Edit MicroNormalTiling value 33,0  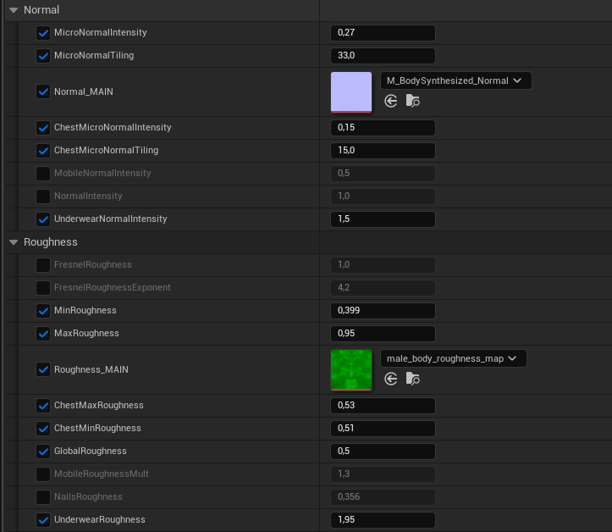coord(383,56)
